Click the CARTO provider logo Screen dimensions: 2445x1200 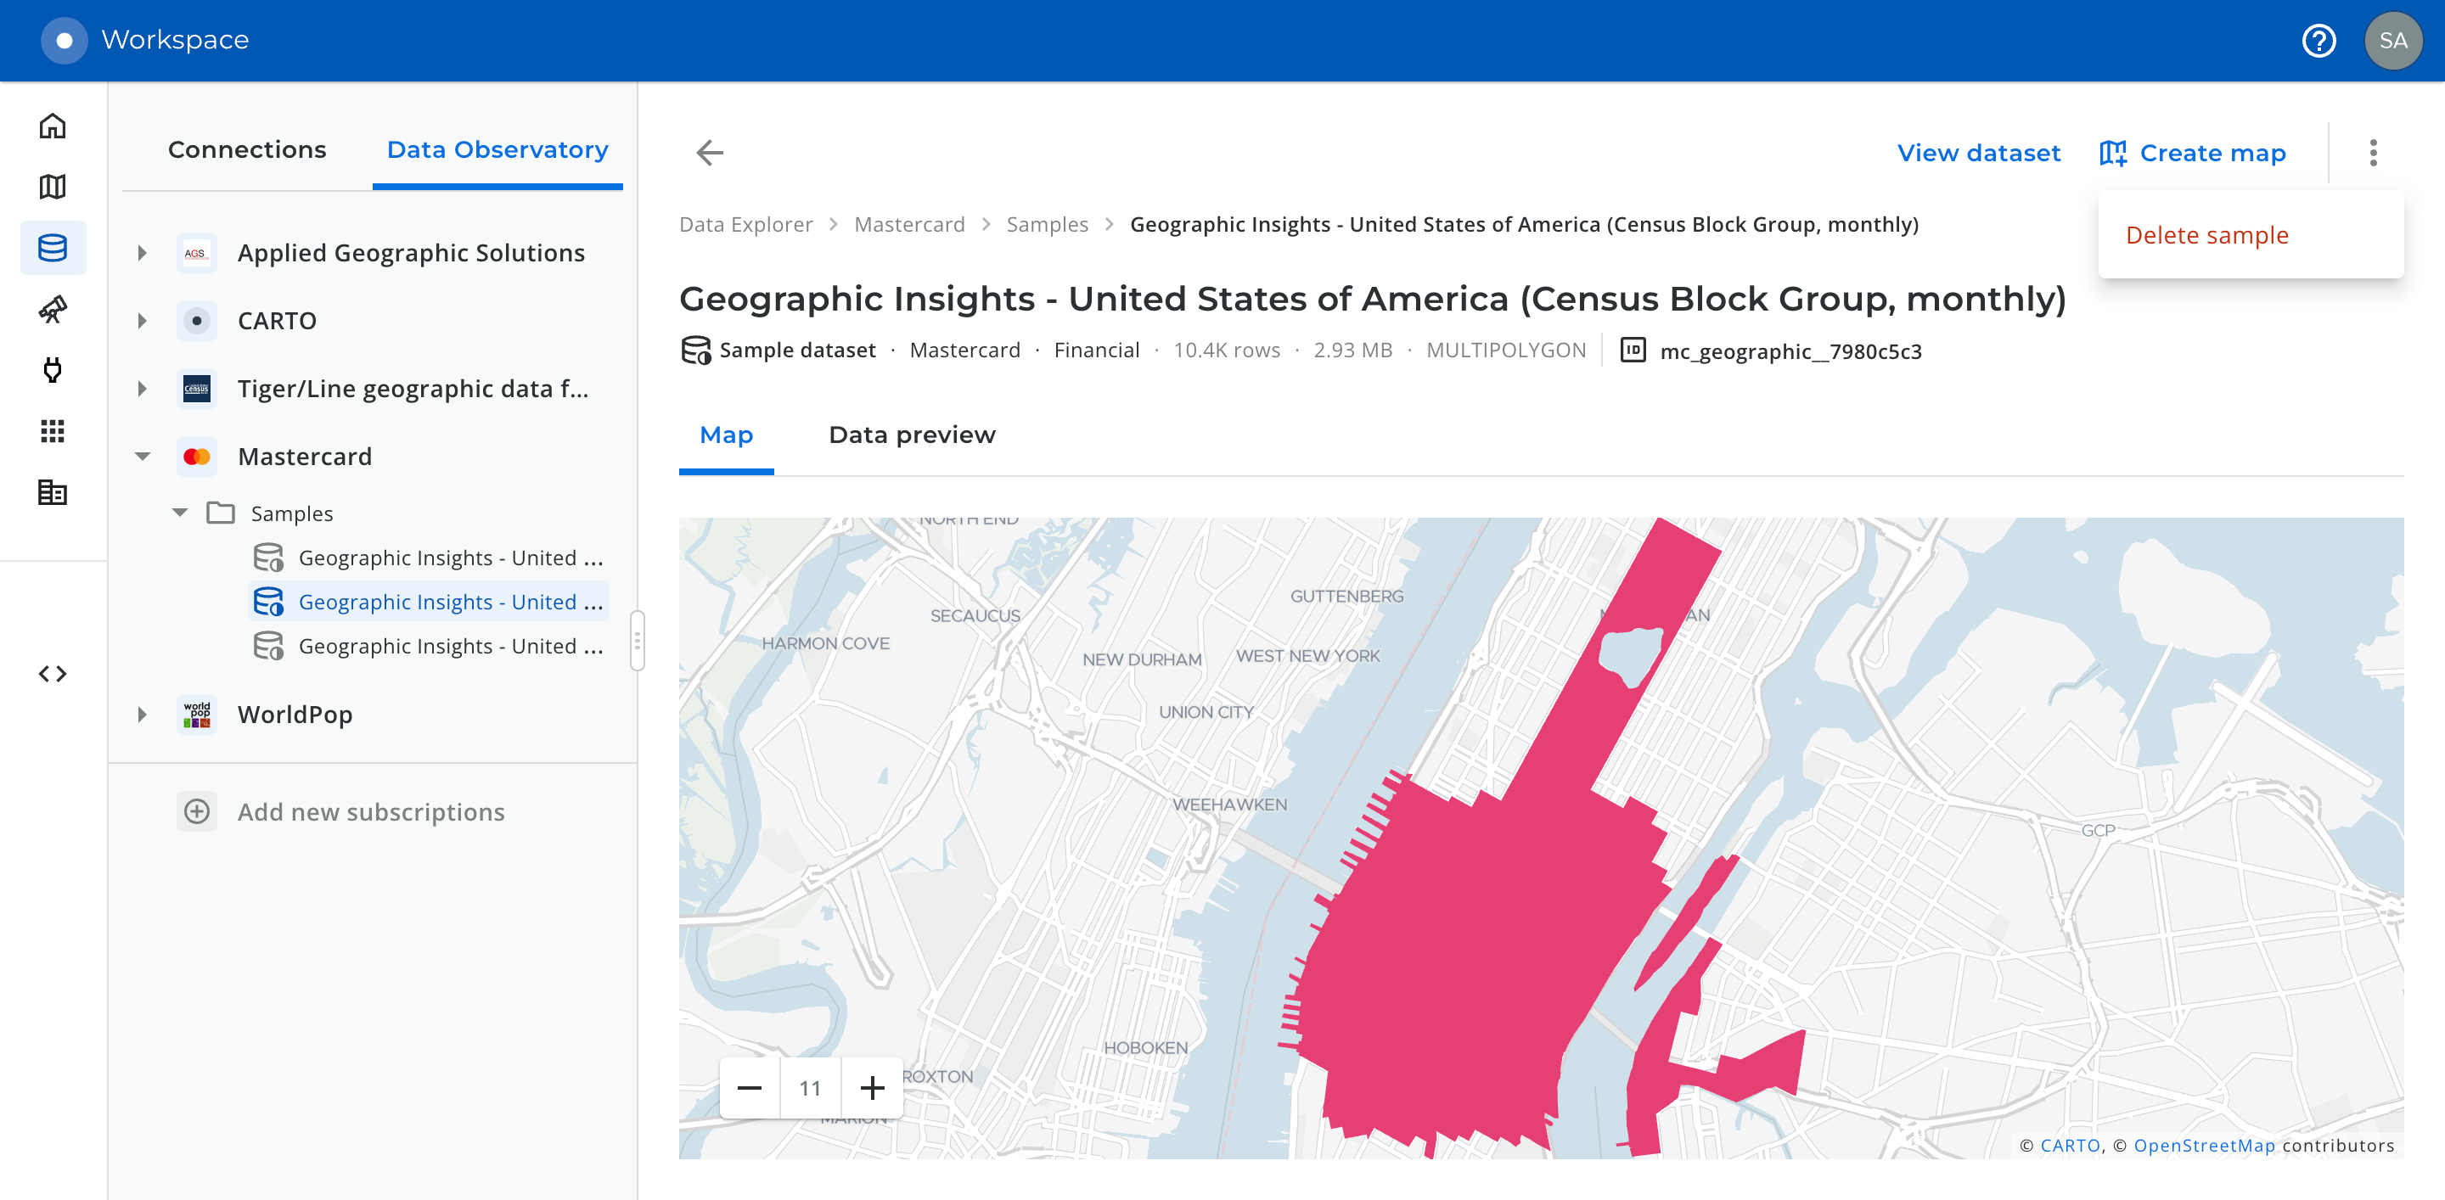coord(196,321)
